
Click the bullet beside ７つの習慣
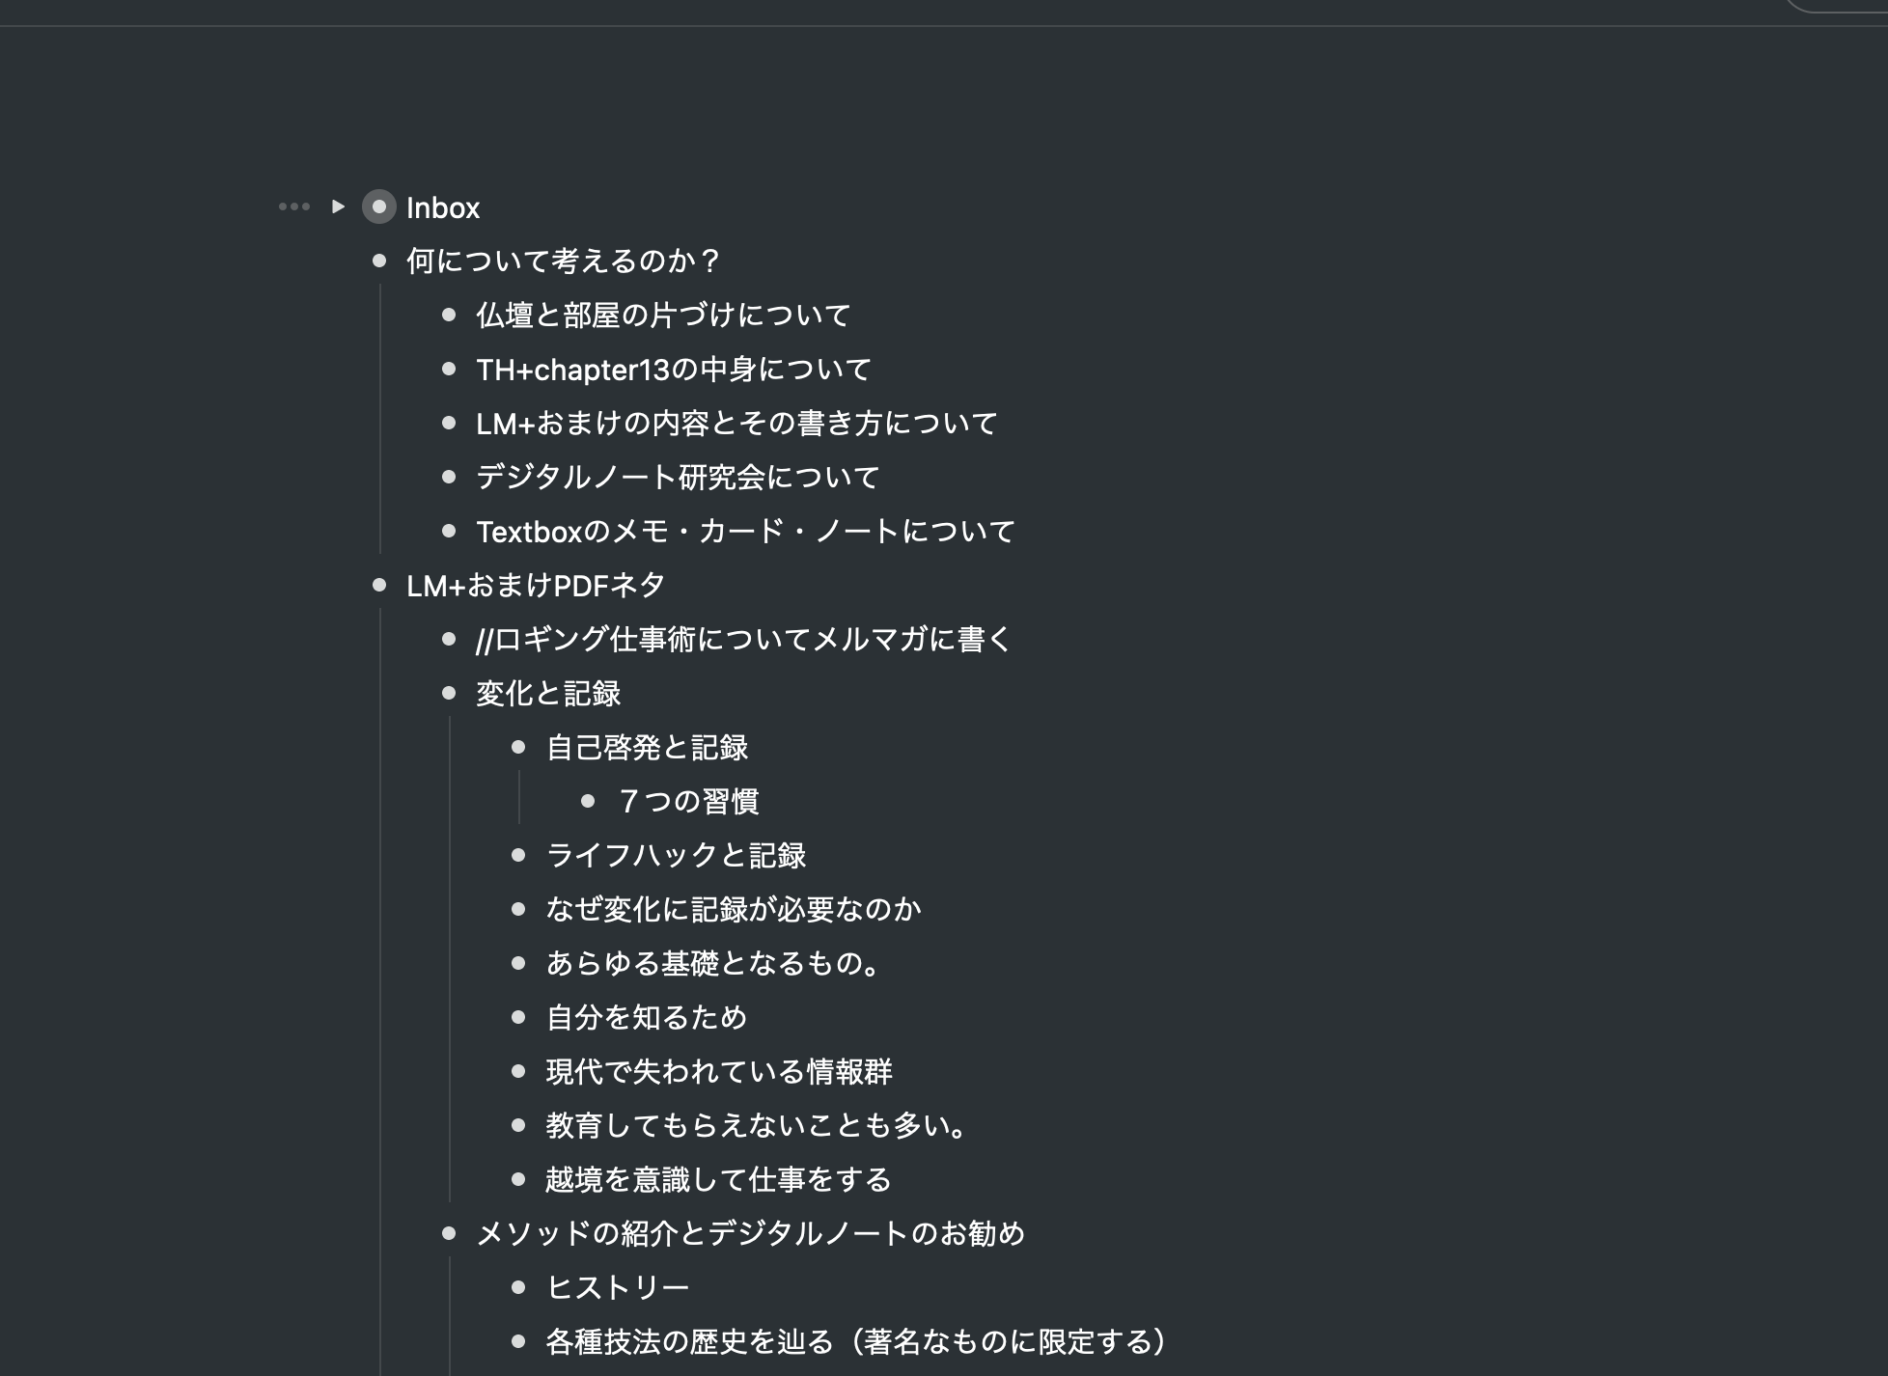pyautogui.click(x=589, y=799)
